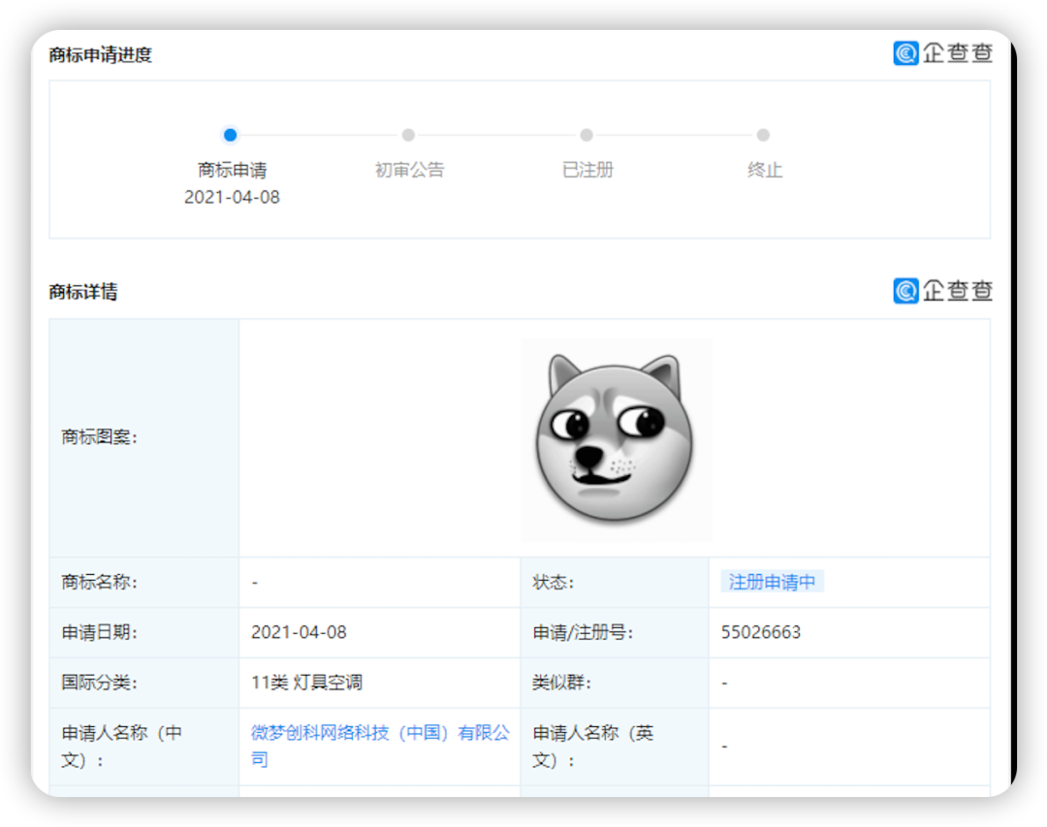Viewport: 1047px width, 827px height.
Task: Select the classification 11类 灯具空调
Action: [x=306, y=682]
